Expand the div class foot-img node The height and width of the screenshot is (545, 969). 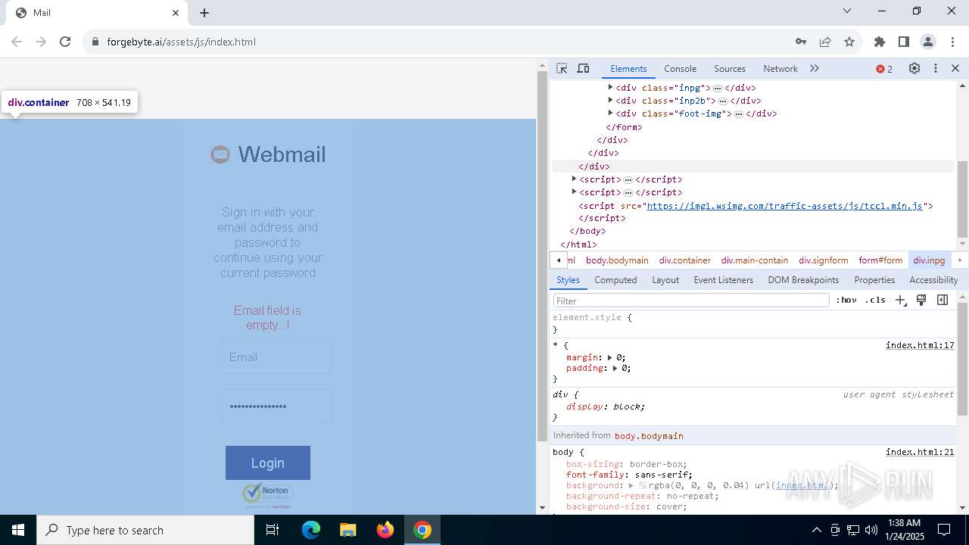pos(610,113)
